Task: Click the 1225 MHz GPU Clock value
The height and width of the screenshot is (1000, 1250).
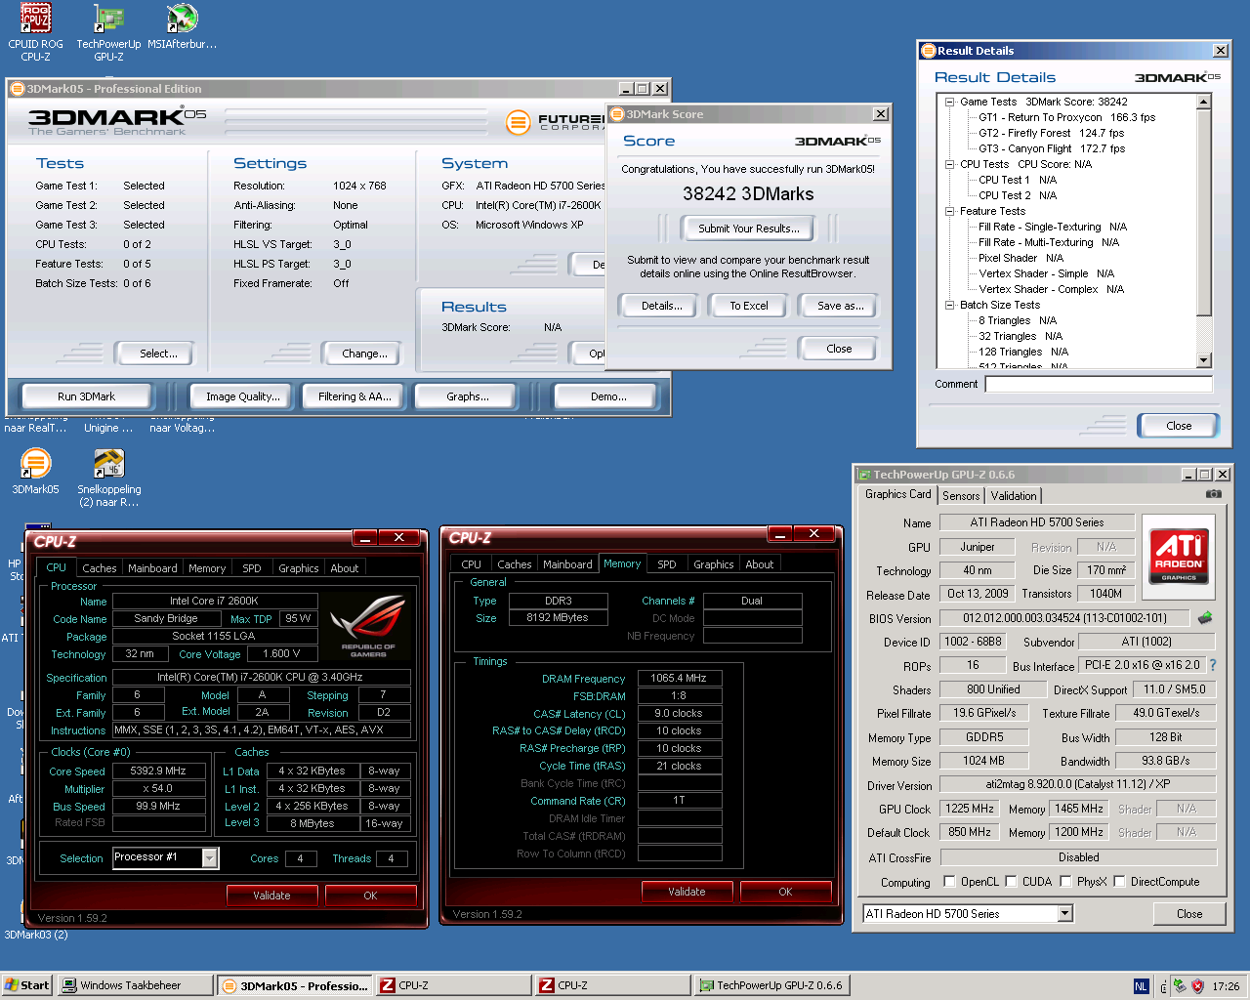Action: click(970, 809)
